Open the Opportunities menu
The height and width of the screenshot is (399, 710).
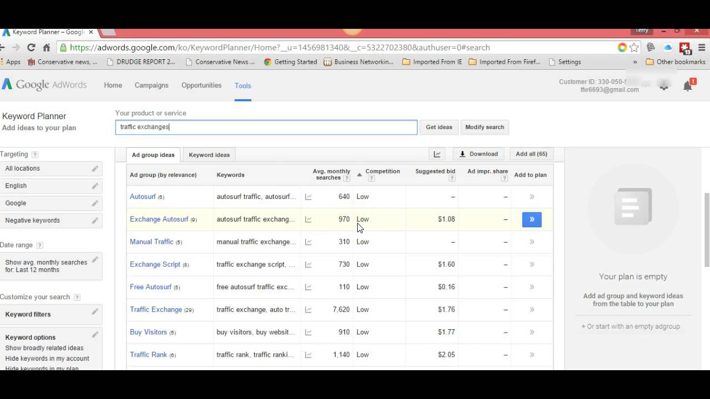[x=201, y=85]
